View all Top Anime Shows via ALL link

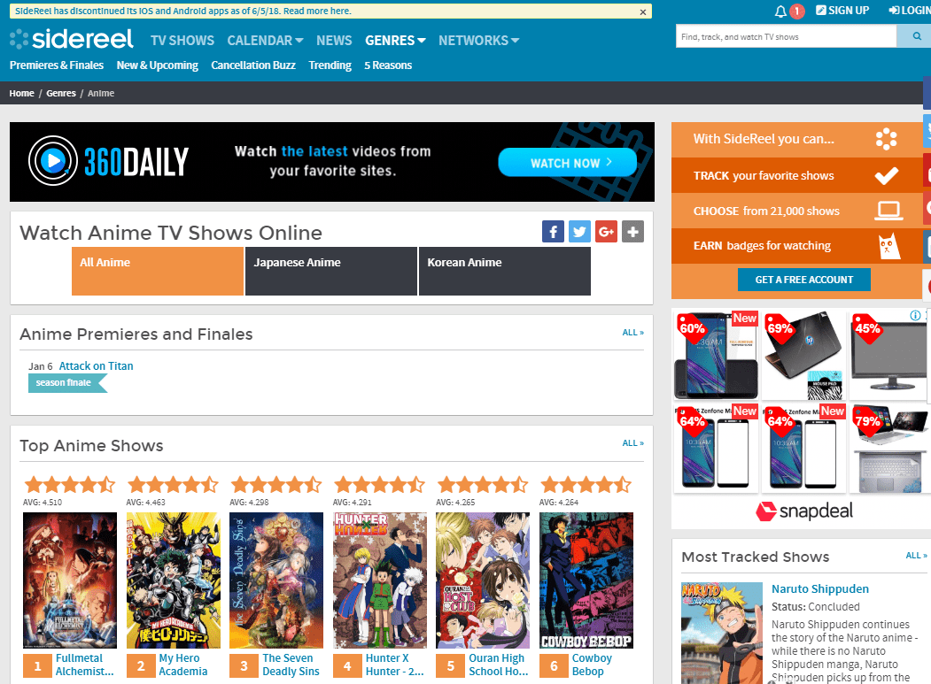pyautogui.click(x=632, y=442)
